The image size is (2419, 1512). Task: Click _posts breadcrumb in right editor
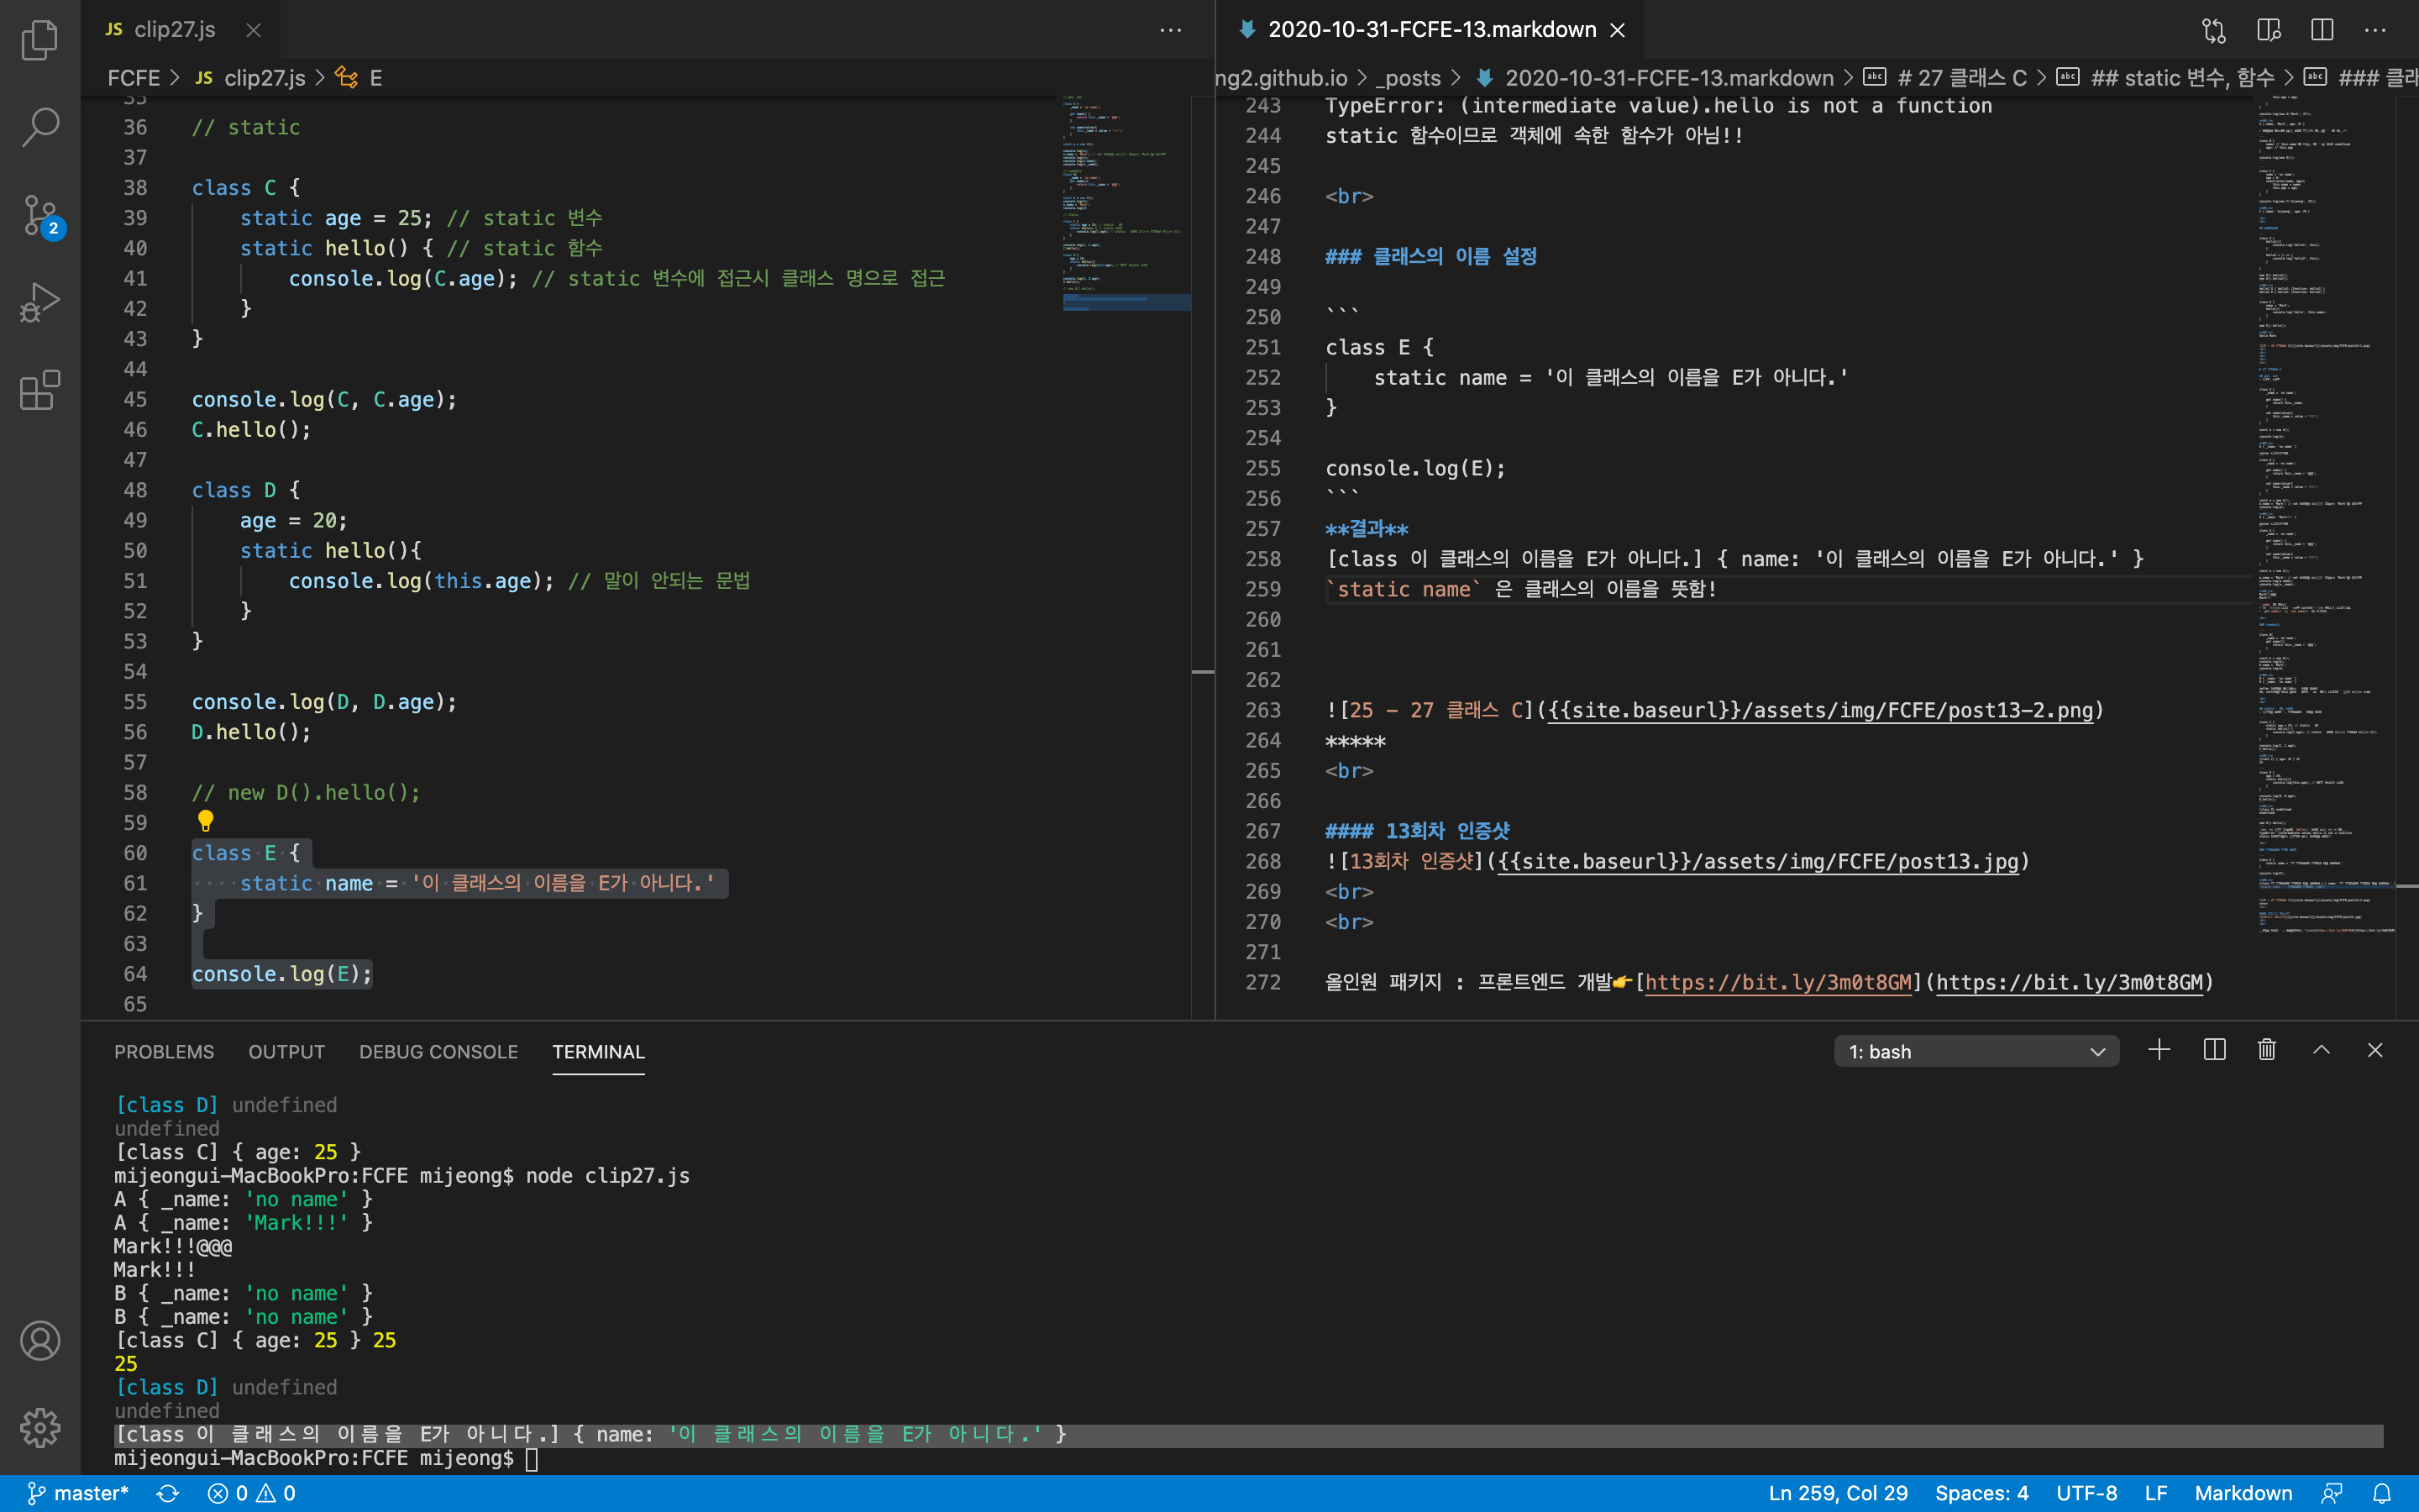1408,78
